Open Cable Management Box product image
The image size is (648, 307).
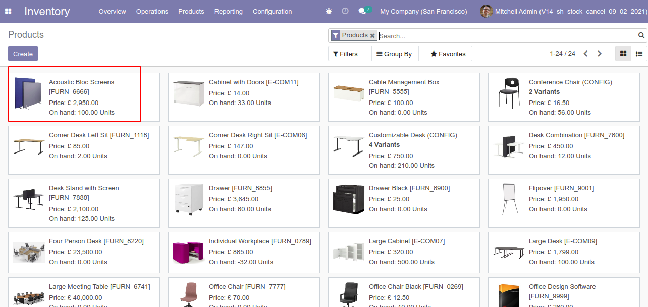[x=349, y=93]
